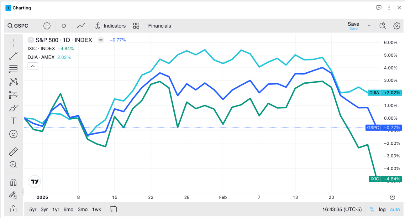Screen dimensions: 405x218
Task: Open the layout templates grid icon
Action: (136, 26)
